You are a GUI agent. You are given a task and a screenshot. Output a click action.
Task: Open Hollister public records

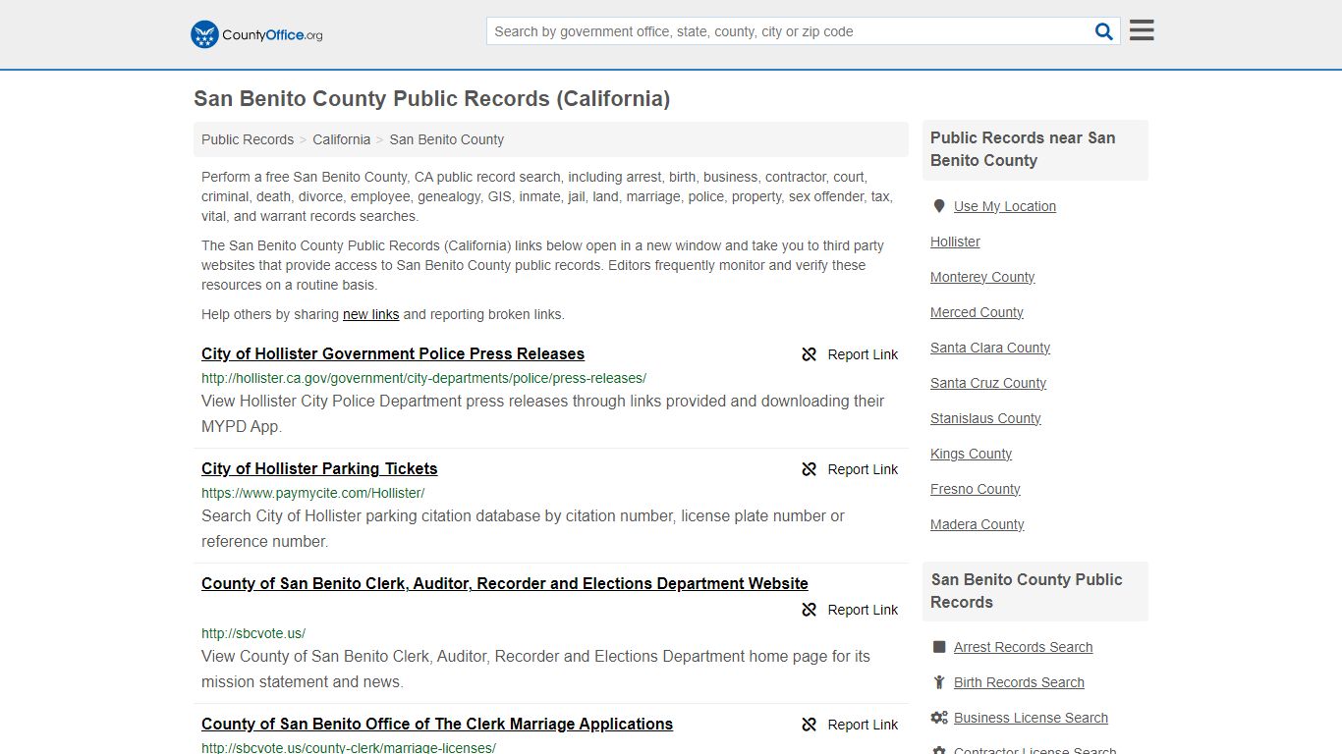point(955,242)
